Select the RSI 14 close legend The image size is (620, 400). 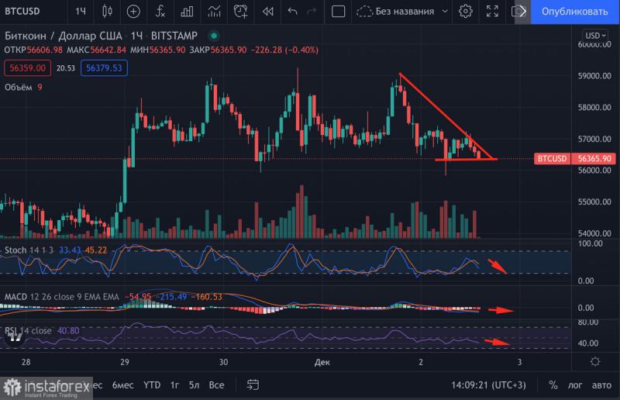(28, 330)
